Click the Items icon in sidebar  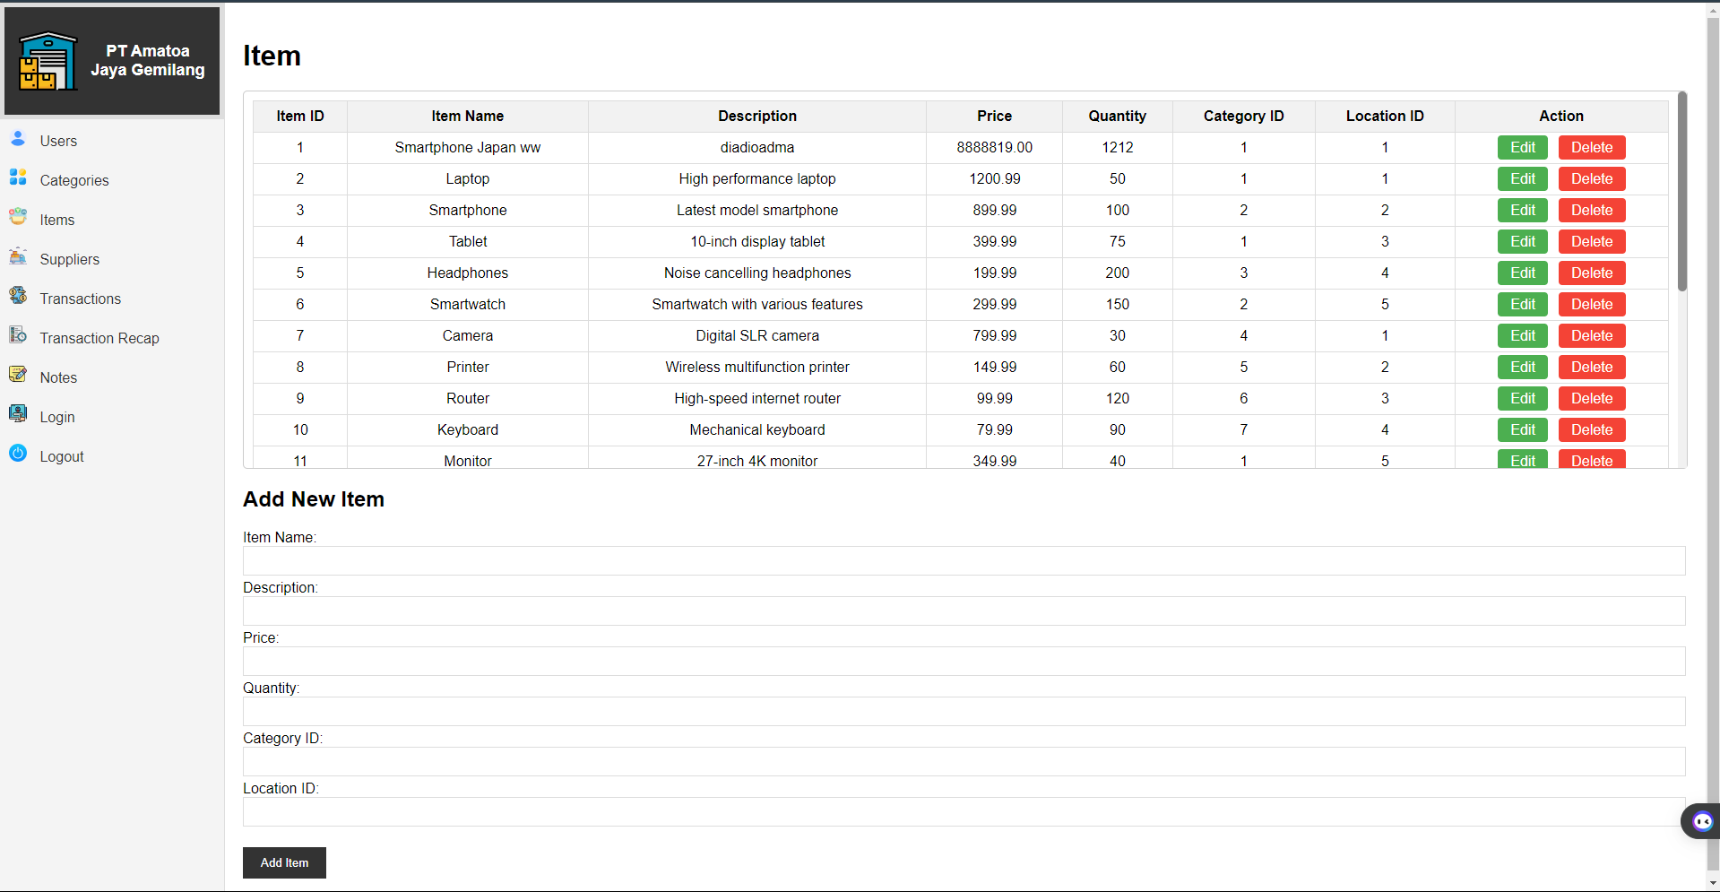pos(18,217)
